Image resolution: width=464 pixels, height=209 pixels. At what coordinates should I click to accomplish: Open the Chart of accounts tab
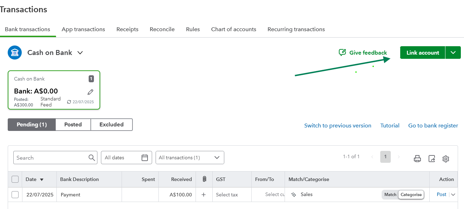[x=233, y=29]
